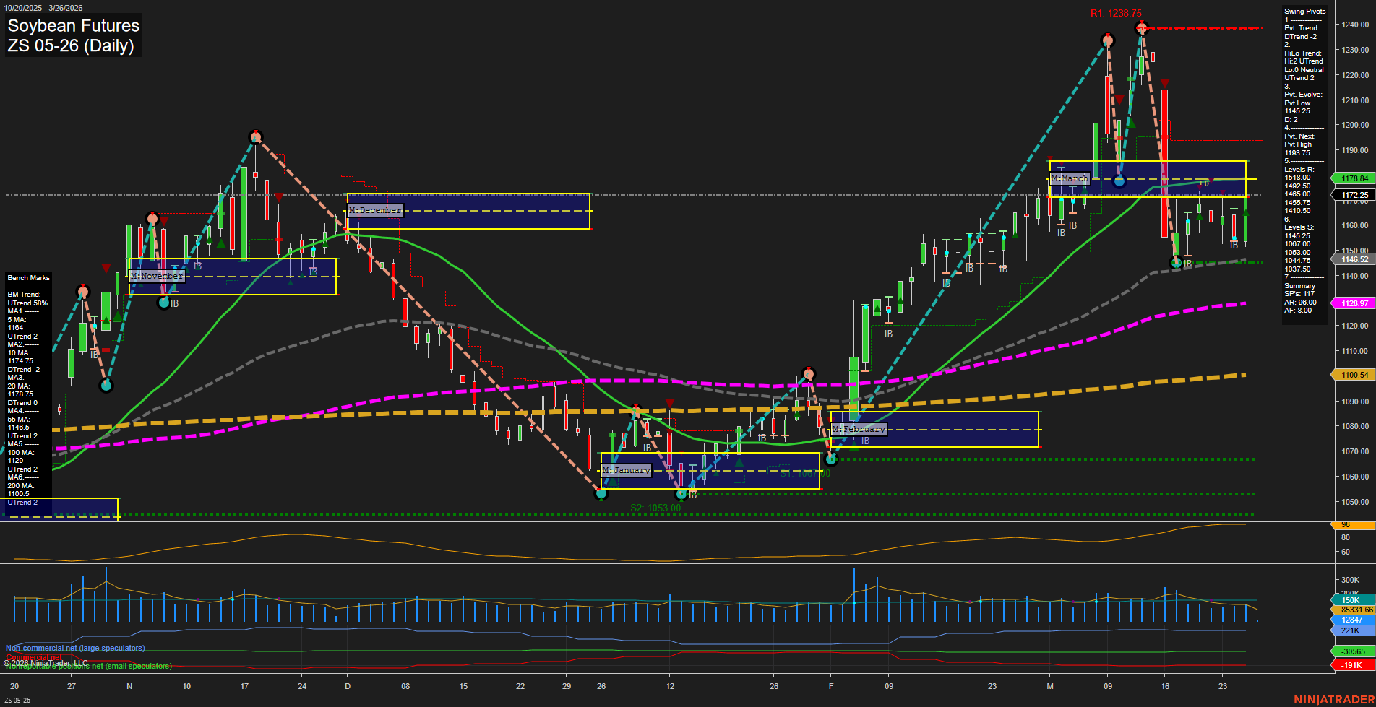The height and width of the screenshot is (707, 1376).
Task: Click the N November marker on time axis
Action: point(129,686)
